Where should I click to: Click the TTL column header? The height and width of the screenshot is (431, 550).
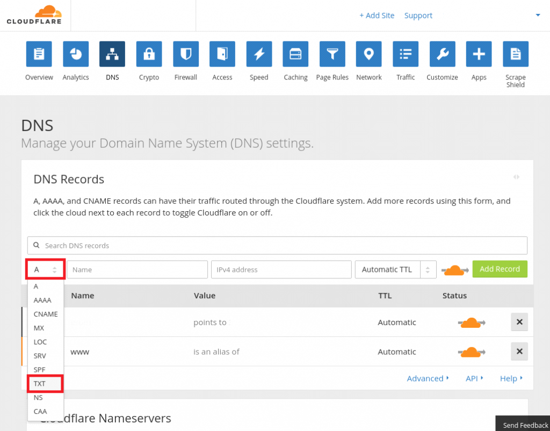pos(385,296)
